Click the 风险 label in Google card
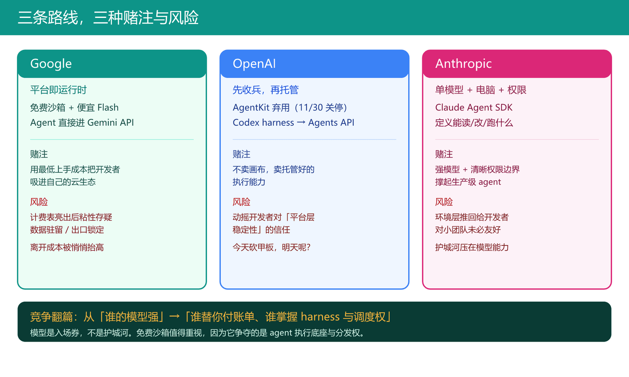Screen dimensions: 629x377 39,202
